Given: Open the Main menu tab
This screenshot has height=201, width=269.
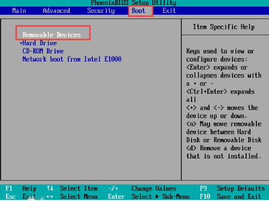Looking at the screenshot, I should pos(19,11).
